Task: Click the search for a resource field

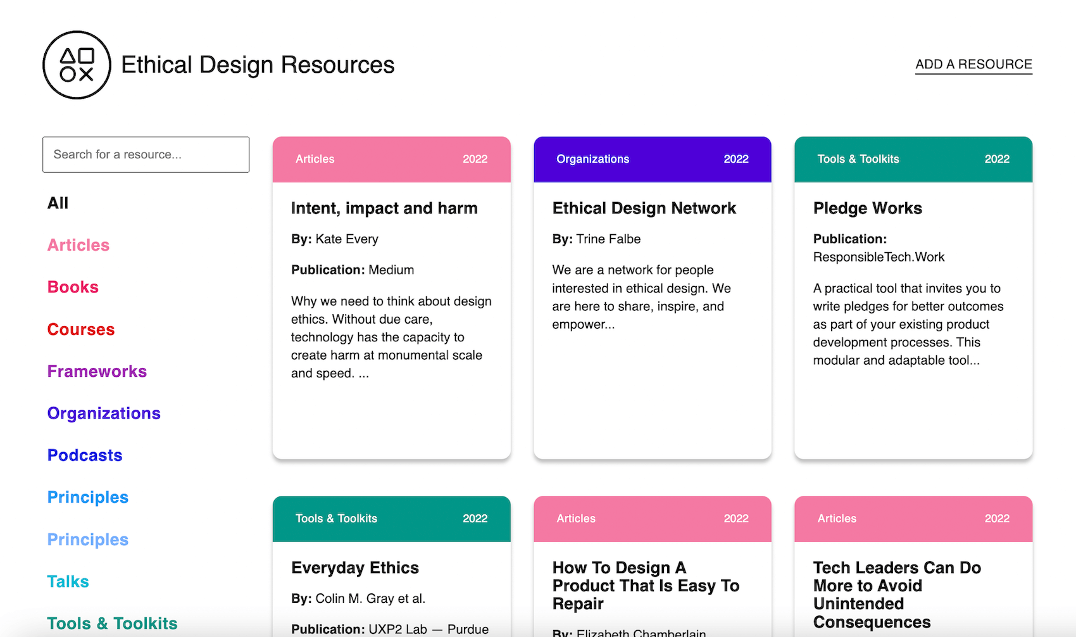Action: tap(146, 155)
